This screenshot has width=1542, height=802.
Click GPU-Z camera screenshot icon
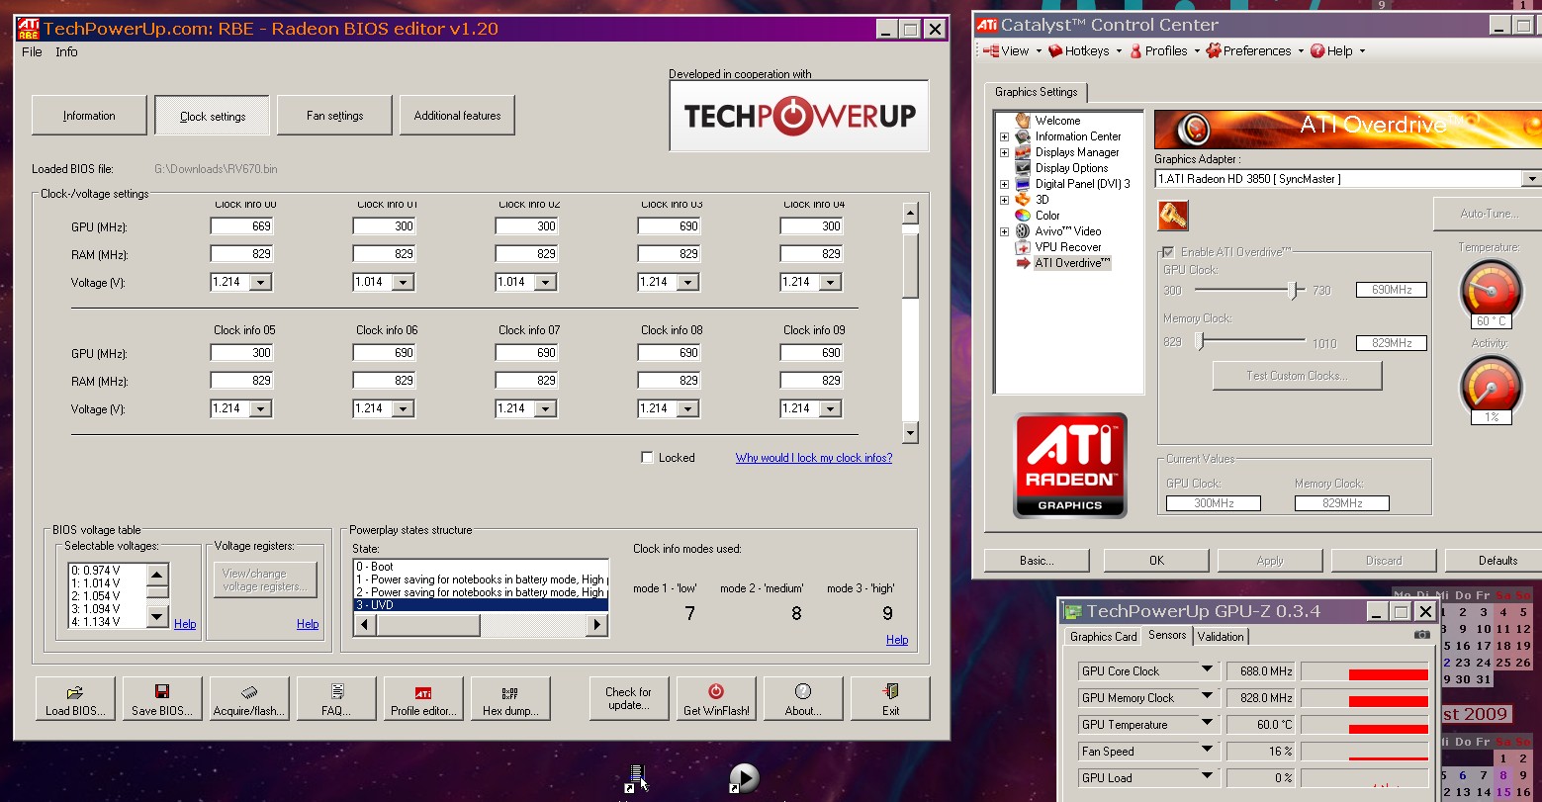(x=1421, y=635)
